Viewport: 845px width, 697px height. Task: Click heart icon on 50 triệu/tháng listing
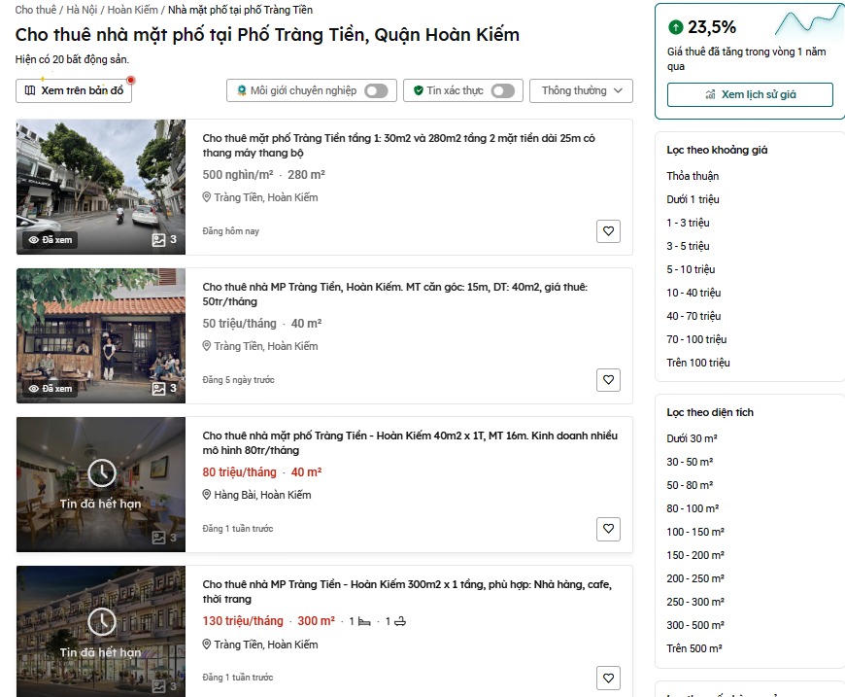608,380
